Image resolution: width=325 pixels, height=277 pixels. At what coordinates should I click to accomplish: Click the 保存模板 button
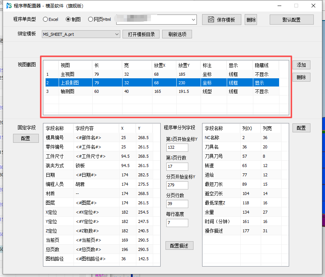[x=222, y=20]
